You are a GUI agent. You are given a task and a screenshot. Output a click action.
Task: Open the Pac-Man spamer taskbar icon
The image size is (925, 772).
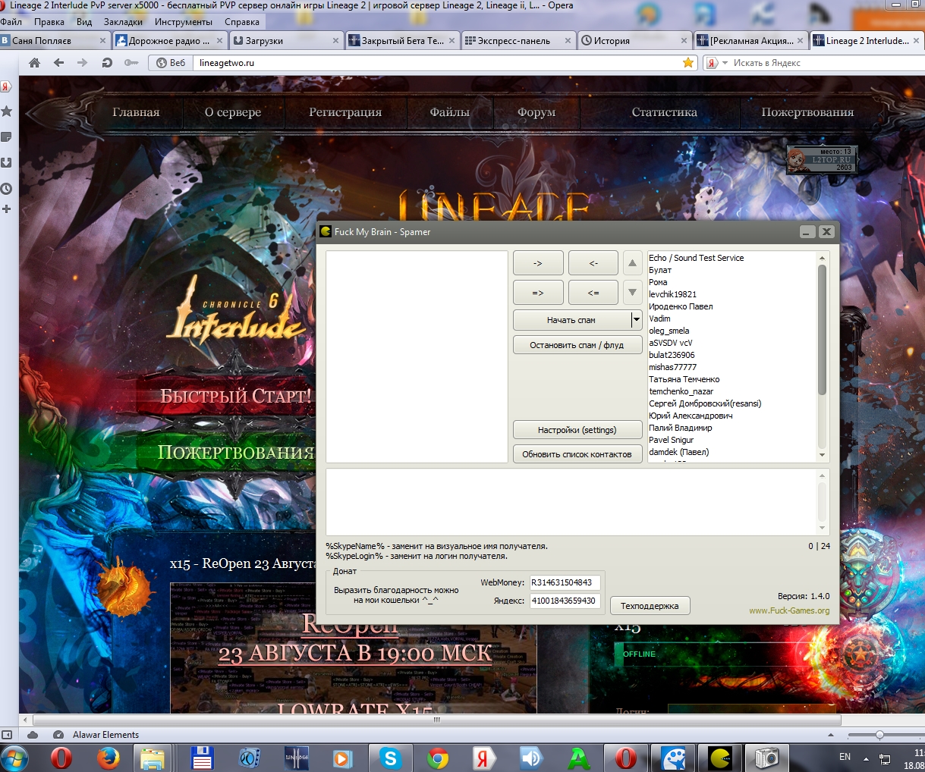[x=719, y=758]
